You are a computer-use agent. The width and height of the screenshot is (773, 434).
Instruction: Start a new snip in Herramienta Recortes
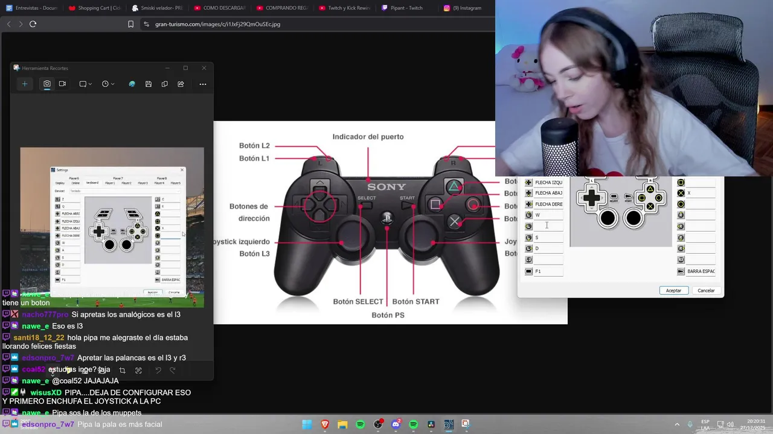25,84
